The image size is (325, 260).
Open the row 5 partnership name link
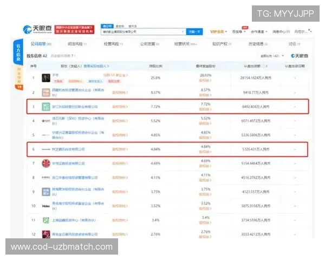(x=78, y=135)
